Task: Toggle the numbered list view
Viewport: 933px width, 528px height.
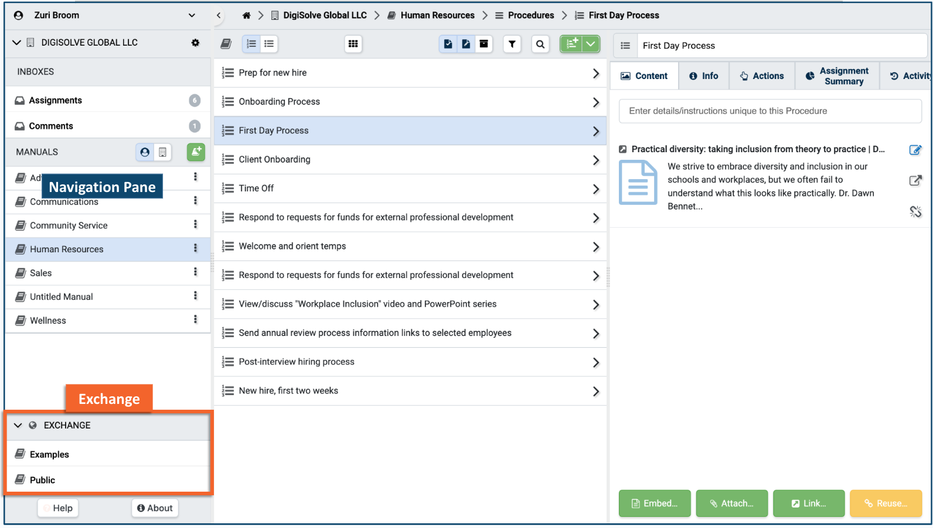Action: (251, 44)
